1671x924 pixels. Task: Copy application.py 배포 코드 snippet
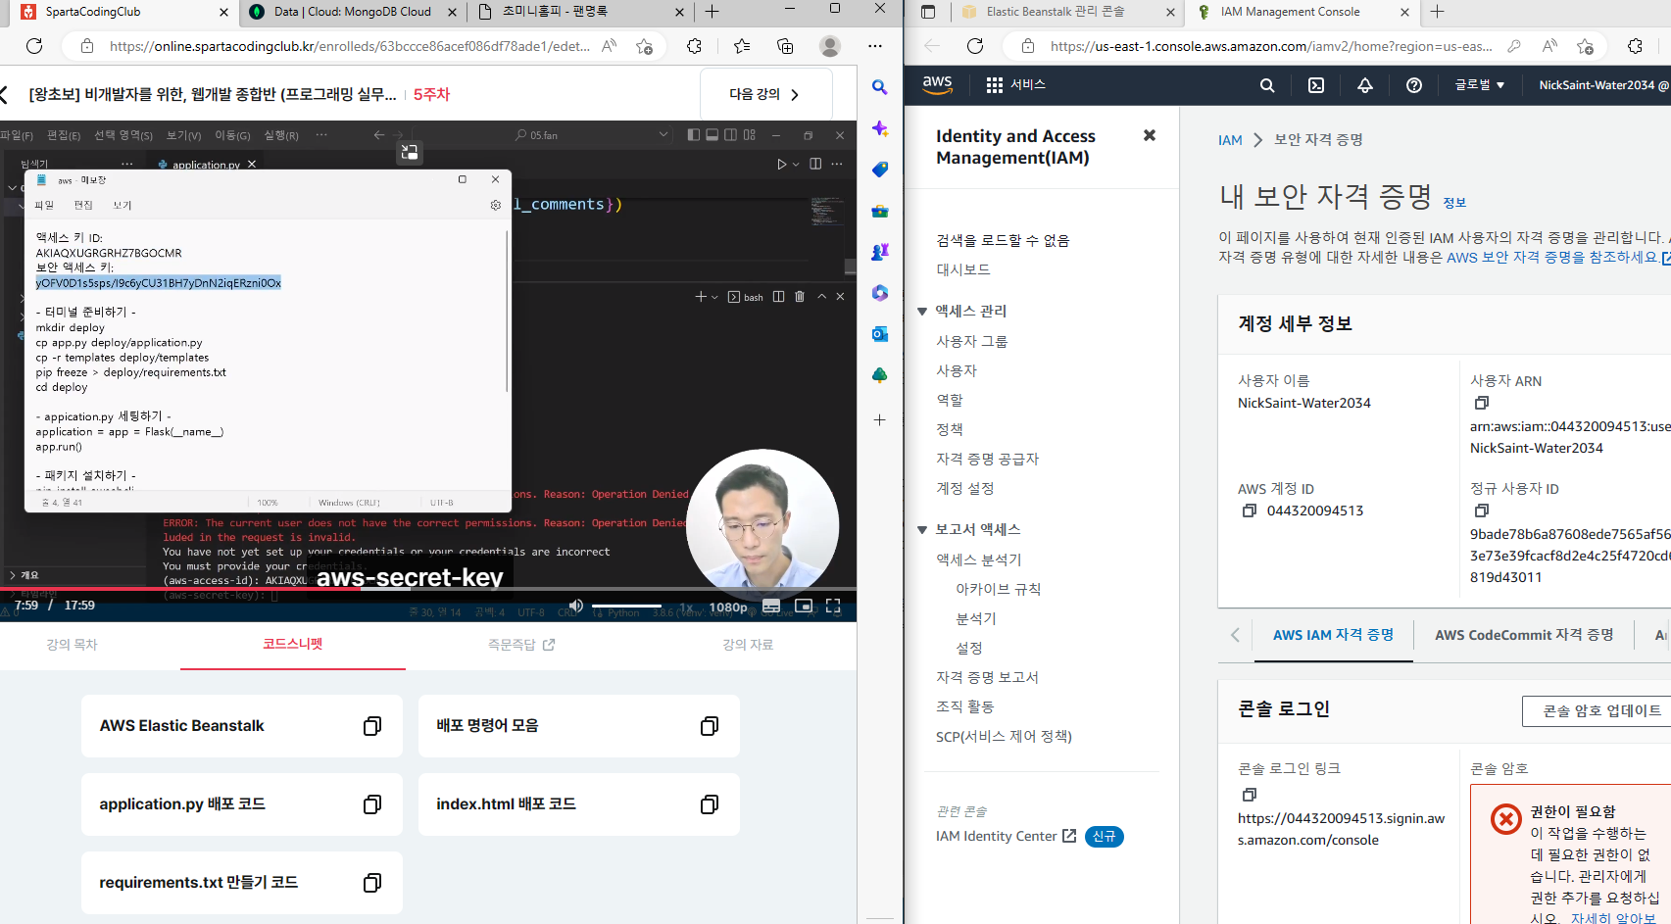tap(372, 804)
